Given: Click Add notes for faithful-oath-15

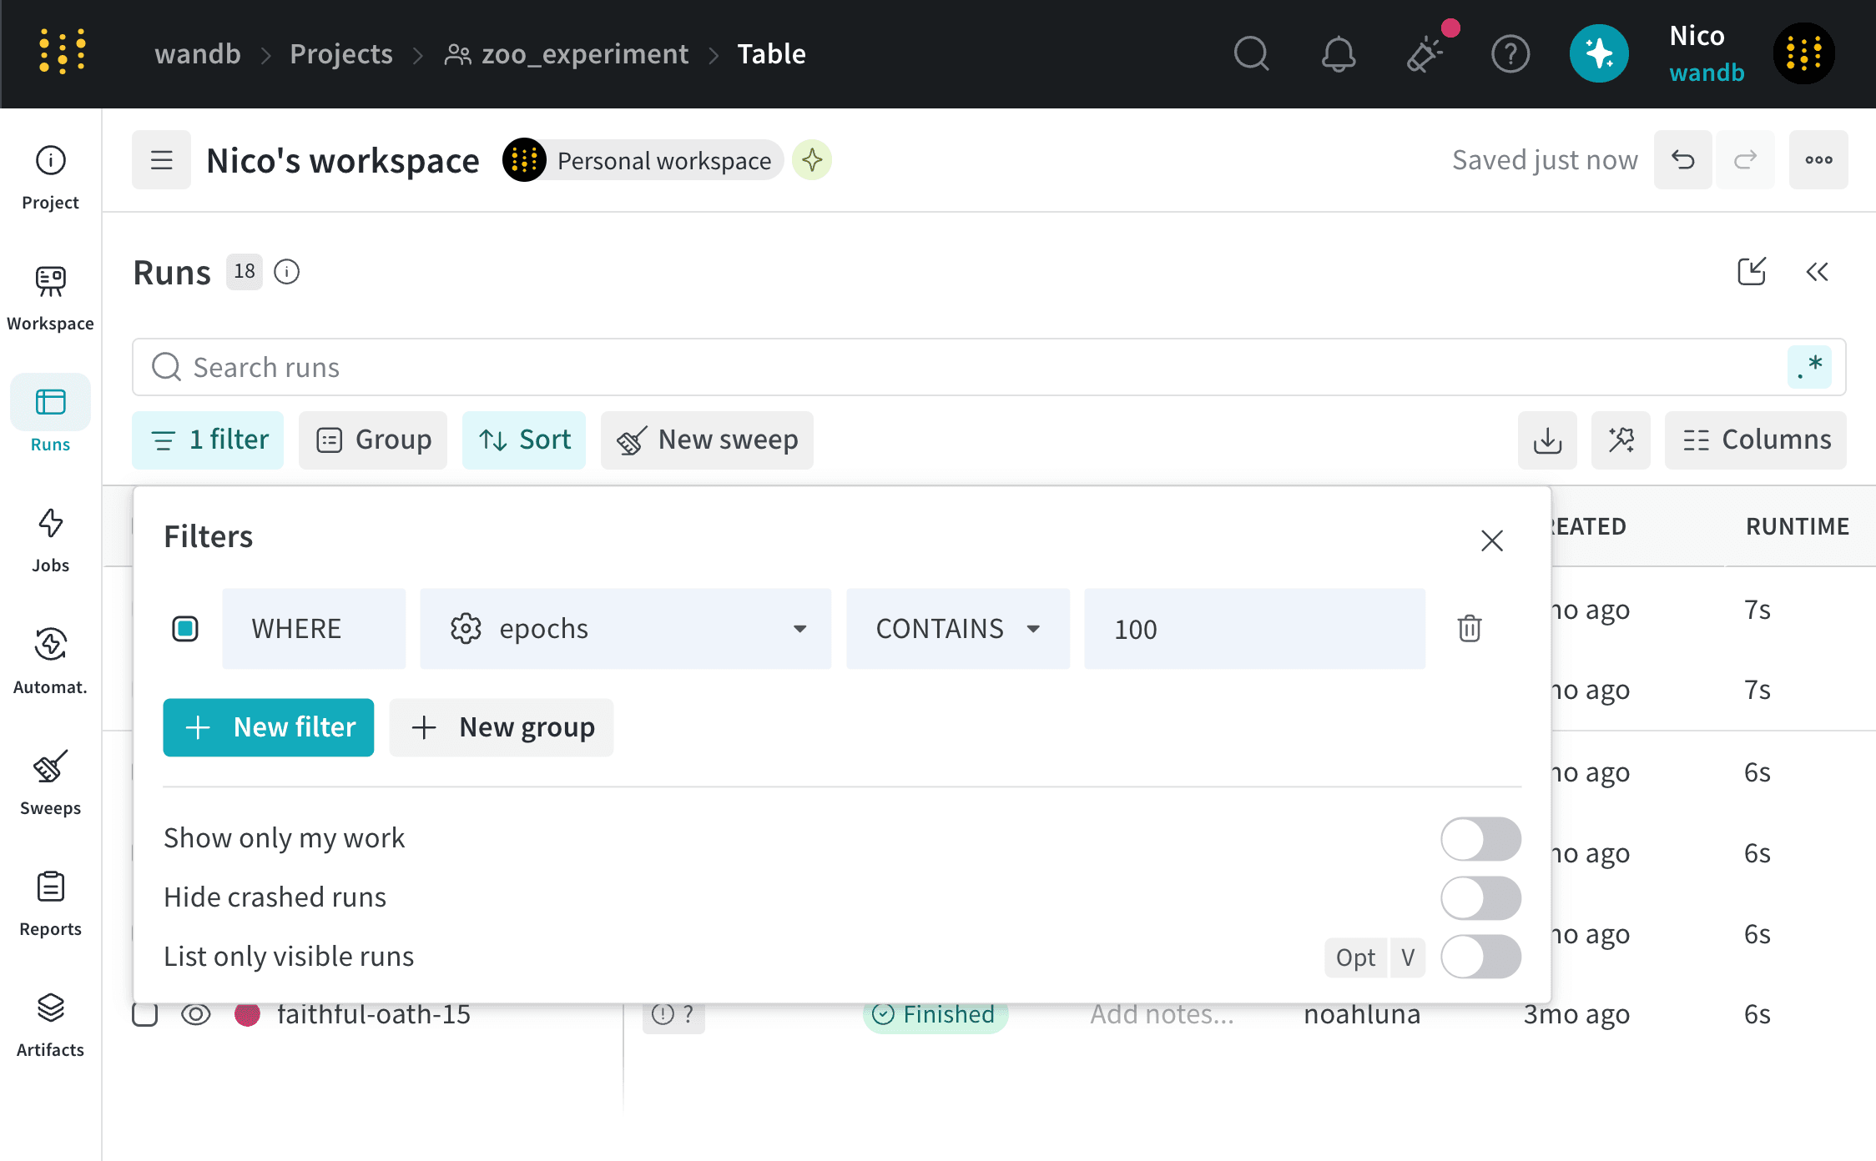Looking at the screenshot, I should [1162, 1014].
